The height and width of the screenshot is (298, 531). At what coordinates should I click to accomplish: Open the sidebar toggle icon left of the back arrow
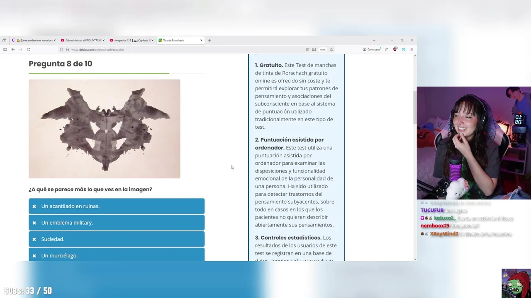click(x=5, y=49)
